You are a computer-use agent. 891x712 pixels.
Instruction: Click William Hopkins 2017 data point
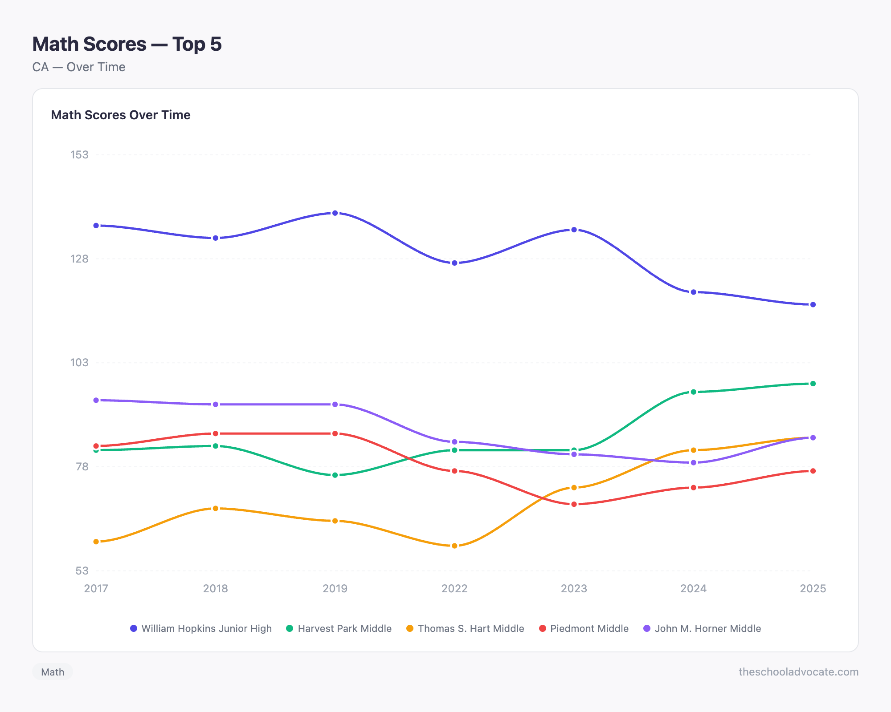tap(96, 226)
